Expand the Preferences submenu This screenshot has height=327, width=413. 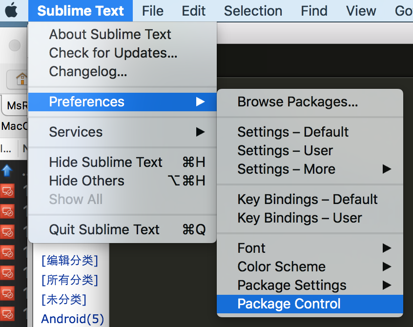pos(122,102)
